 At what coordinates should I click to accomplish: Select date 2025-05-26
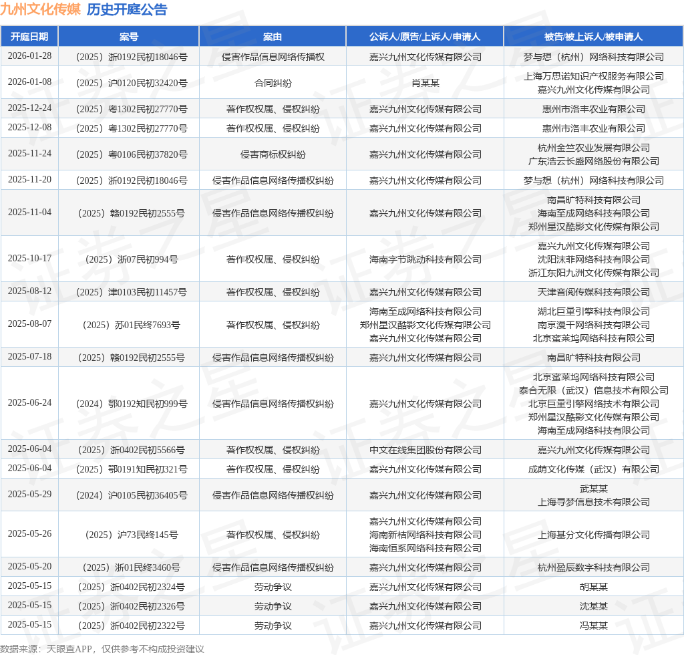29,533
